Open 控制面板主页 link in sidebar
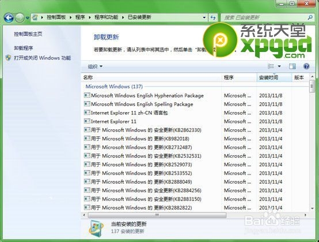Screen dimensions: 319x242 coord(28,34)
